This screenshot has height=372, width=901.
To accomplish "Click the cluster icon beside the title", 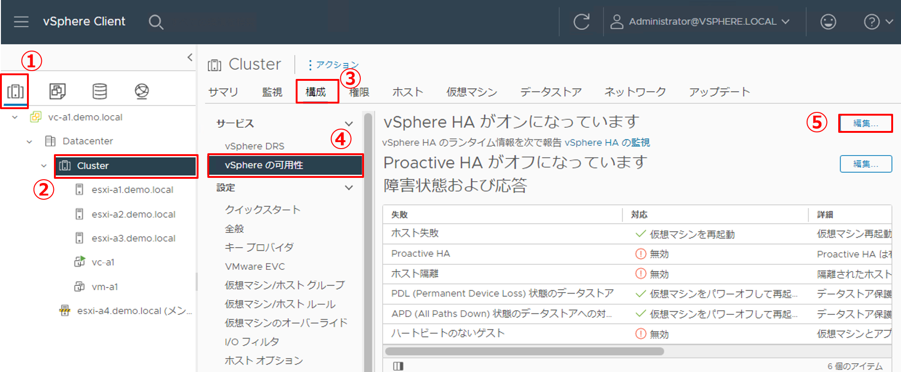I will coord(214,65).
